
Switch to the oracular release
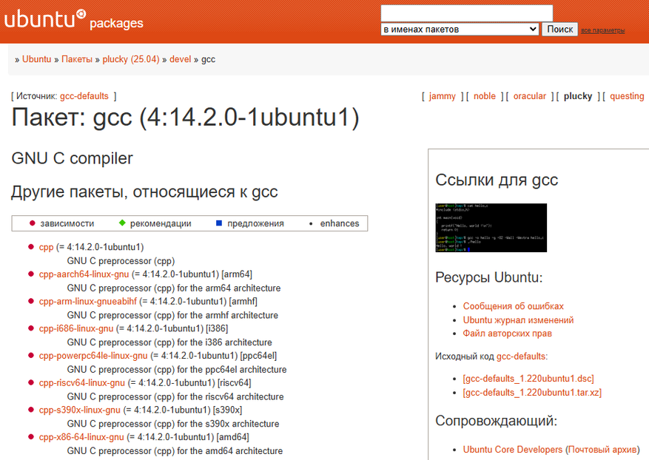tap(529, 96)
